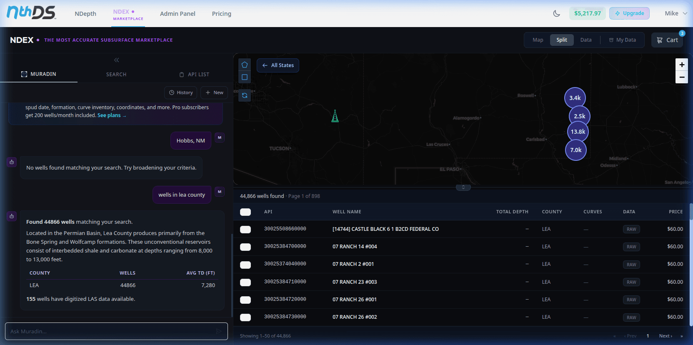The height and width of the screenshot is (345, 693).
Task: Click the chat panel scrollbar
Action: coord(232,275)
